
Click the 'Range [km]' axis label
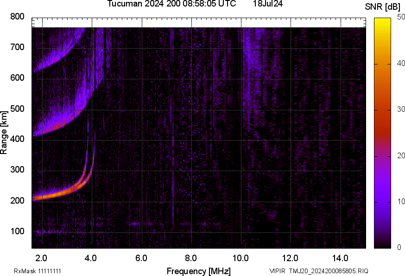[x=4, y=133]
